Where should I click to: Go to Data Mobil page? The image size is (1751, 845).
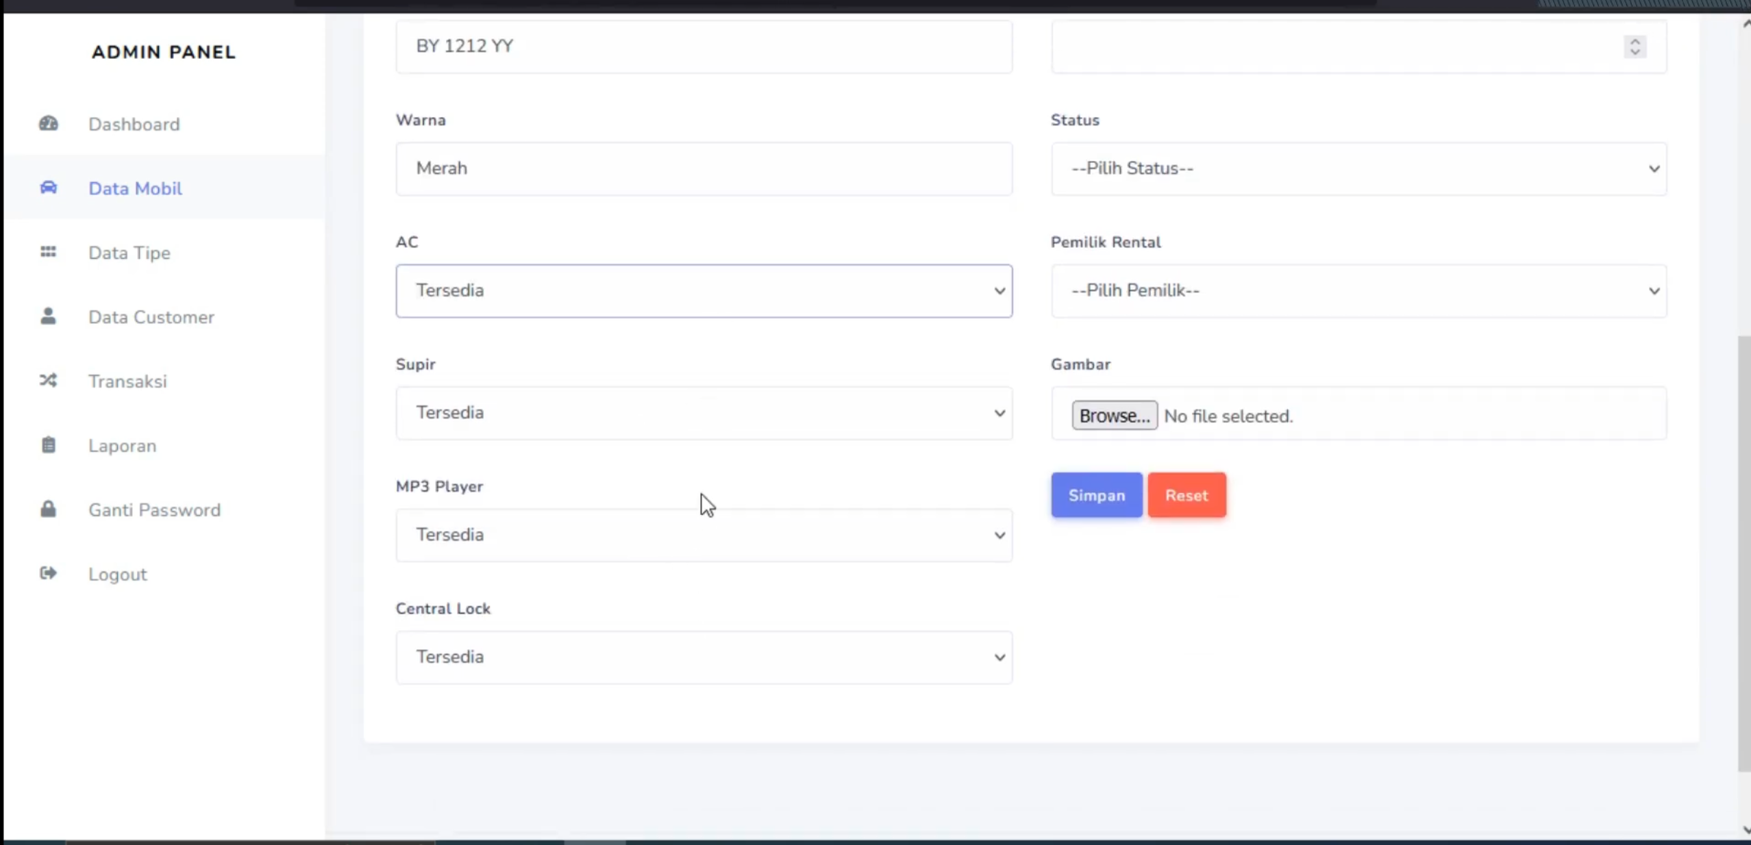pos(164,188)
